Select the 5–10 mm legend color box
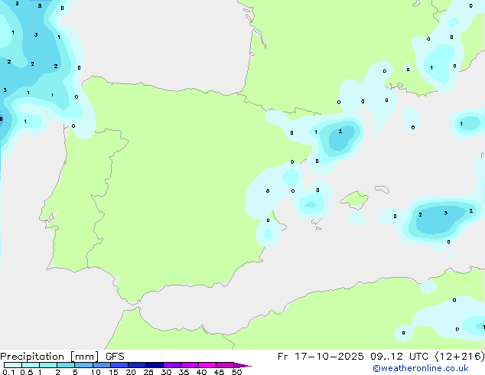485x375 pixels. pos(84,365)
